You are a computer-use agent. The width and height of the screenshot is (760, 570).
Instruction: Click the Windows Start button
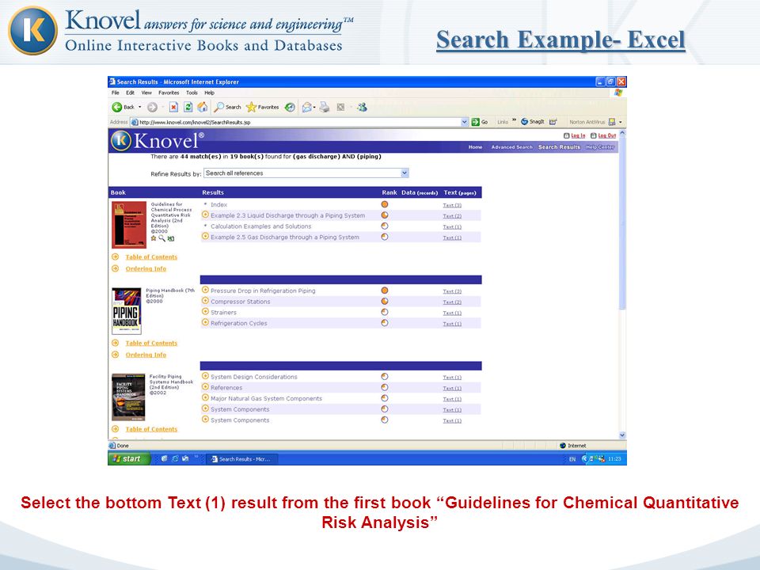point(128,458)
